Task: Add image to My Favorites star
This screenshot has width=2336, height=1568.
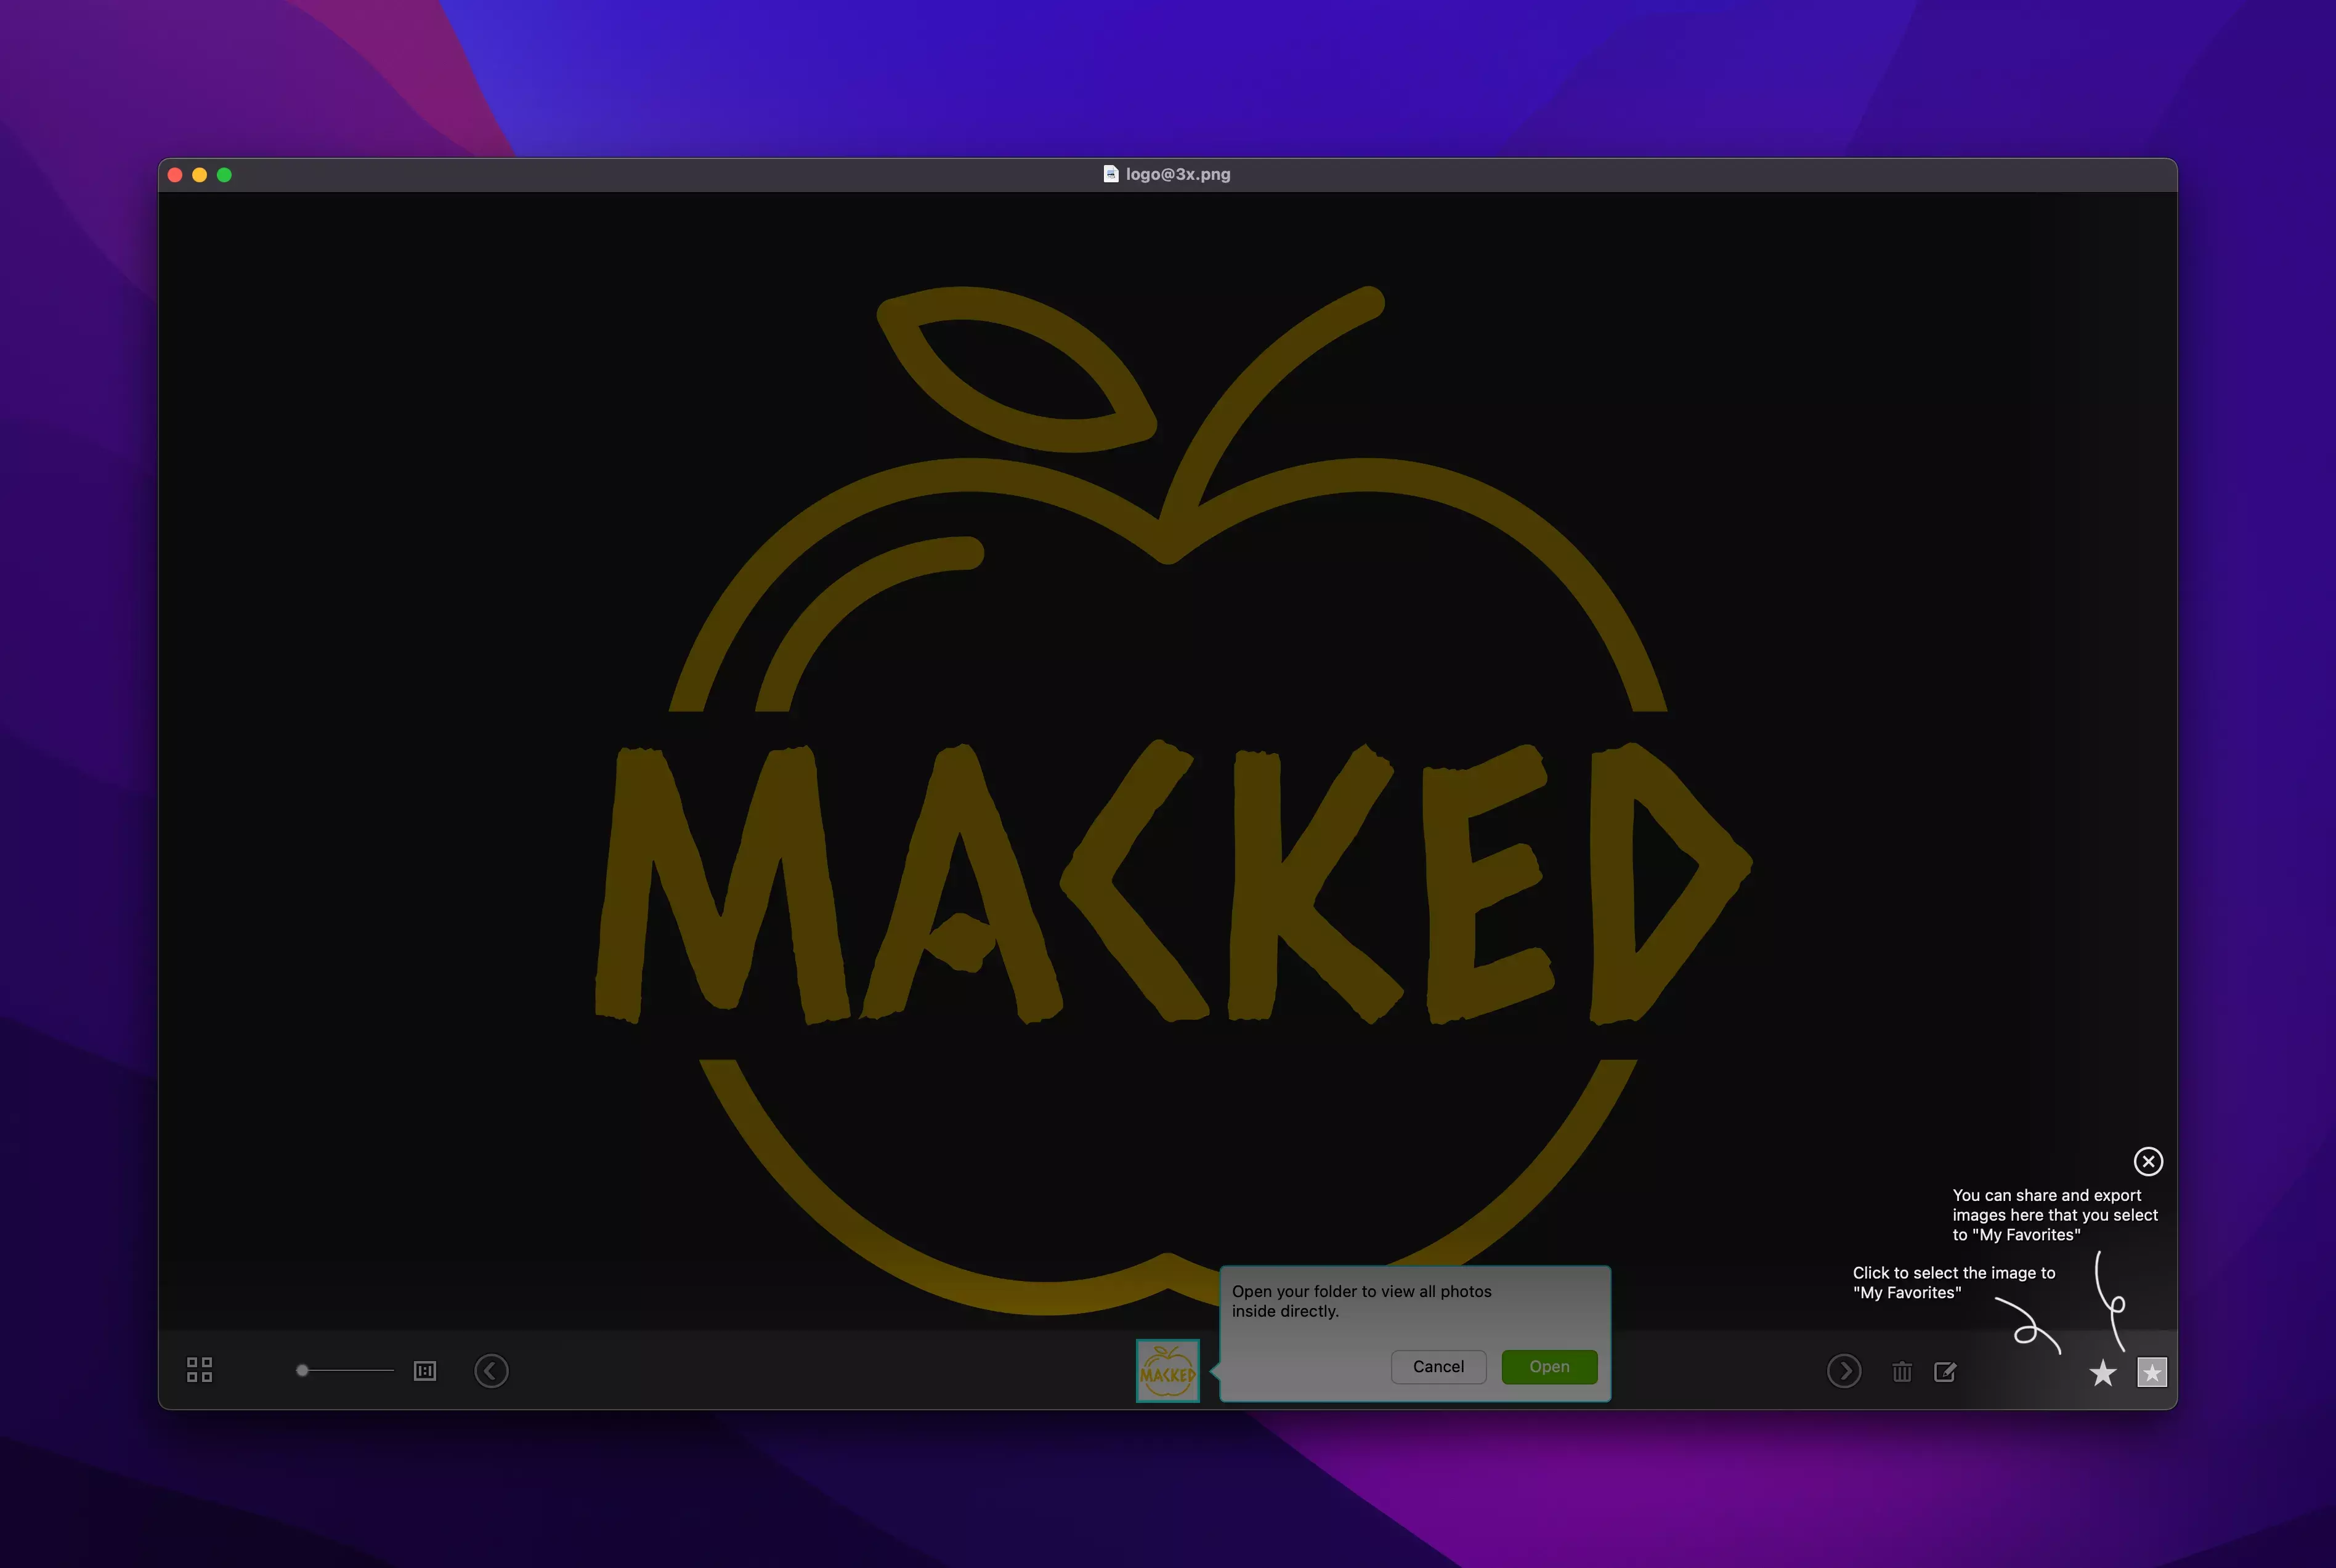Action: click(x=2103, y=1373)
